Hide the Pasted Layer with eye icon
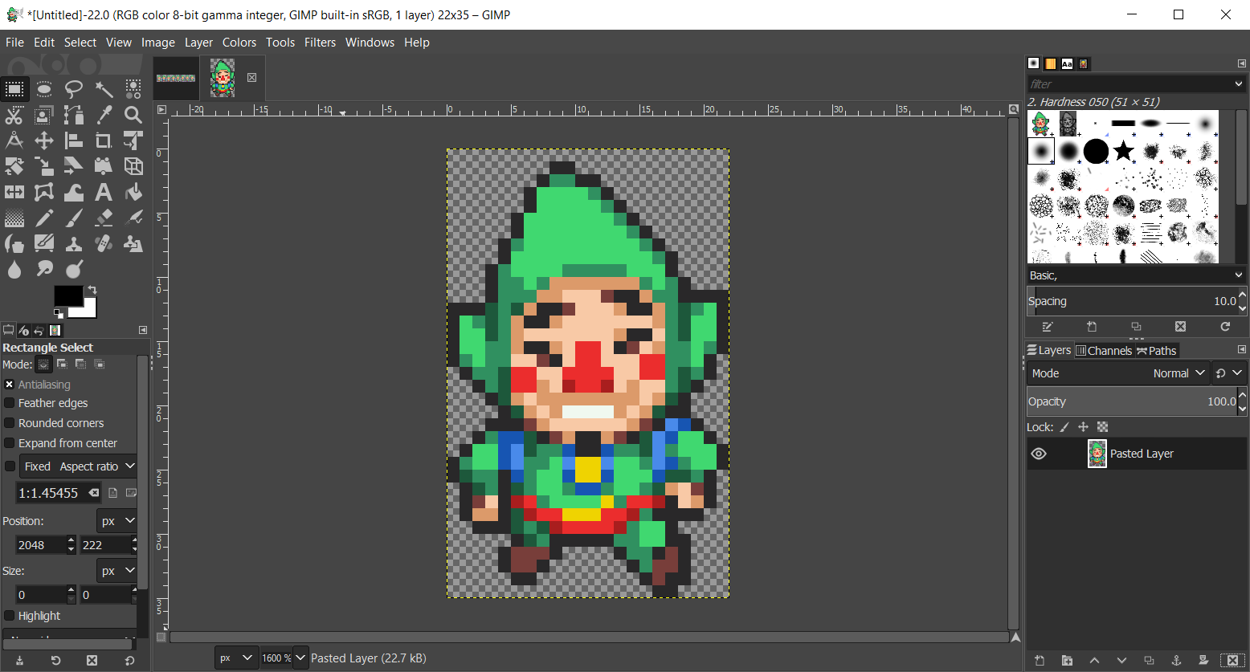This screenshot has height=672, width=1250. (1039, 454)
